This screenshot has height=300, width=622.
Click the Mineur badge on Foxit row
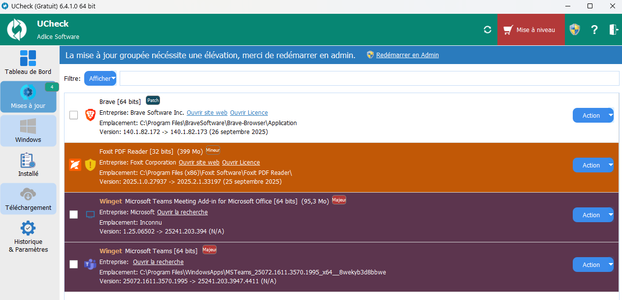(x=213, y=150)
